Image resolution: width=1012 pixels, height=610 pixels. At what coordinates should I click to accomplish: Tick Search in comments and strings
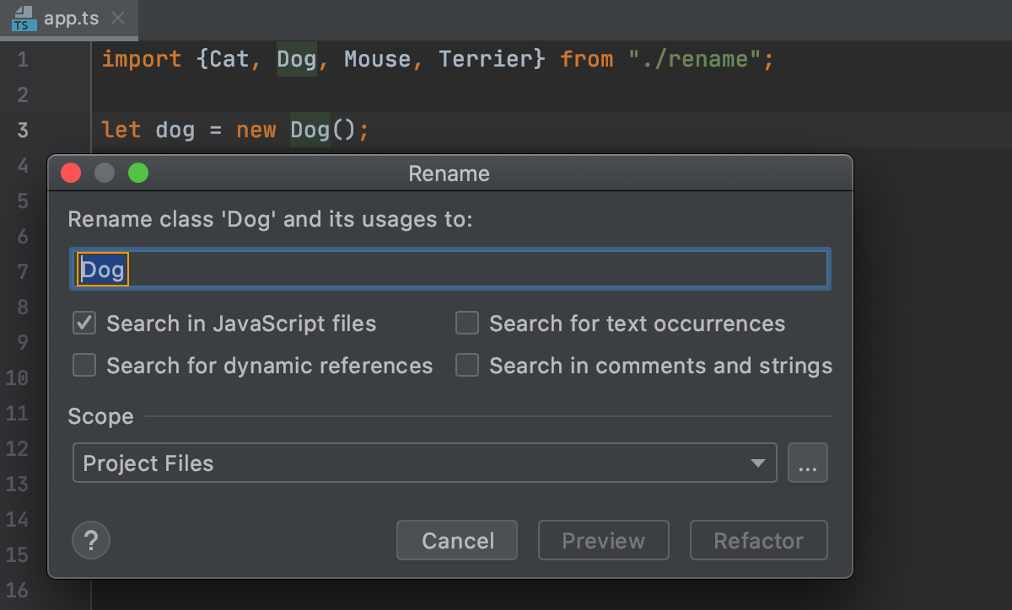coord(467,366)
